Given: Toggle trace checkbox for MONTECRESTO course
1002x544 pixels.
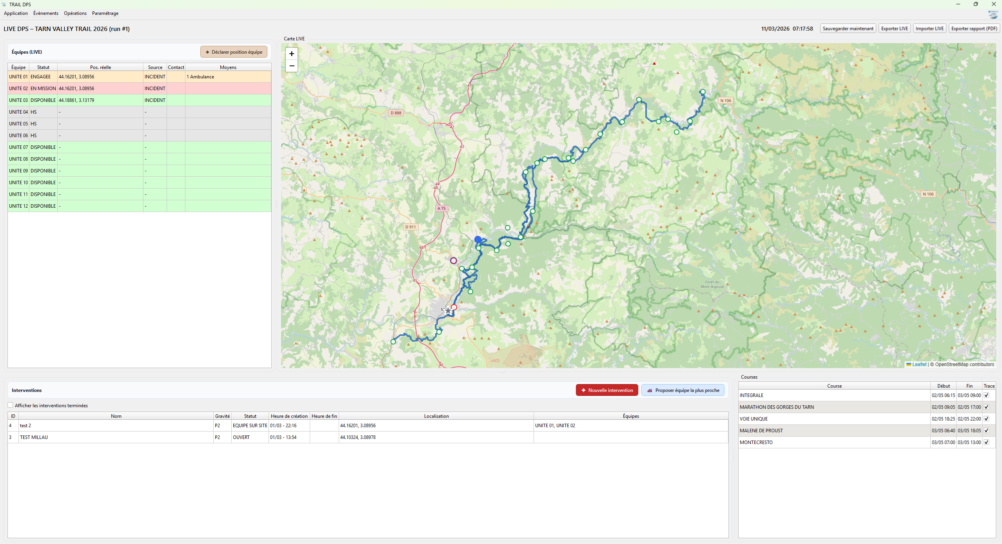Looking at the screenshot, I should coord(986,442).
